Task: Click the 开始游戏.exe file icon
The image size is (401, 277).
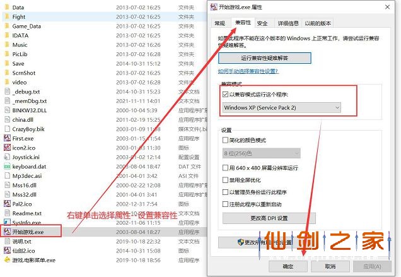Action: click(x=6, y=232)
